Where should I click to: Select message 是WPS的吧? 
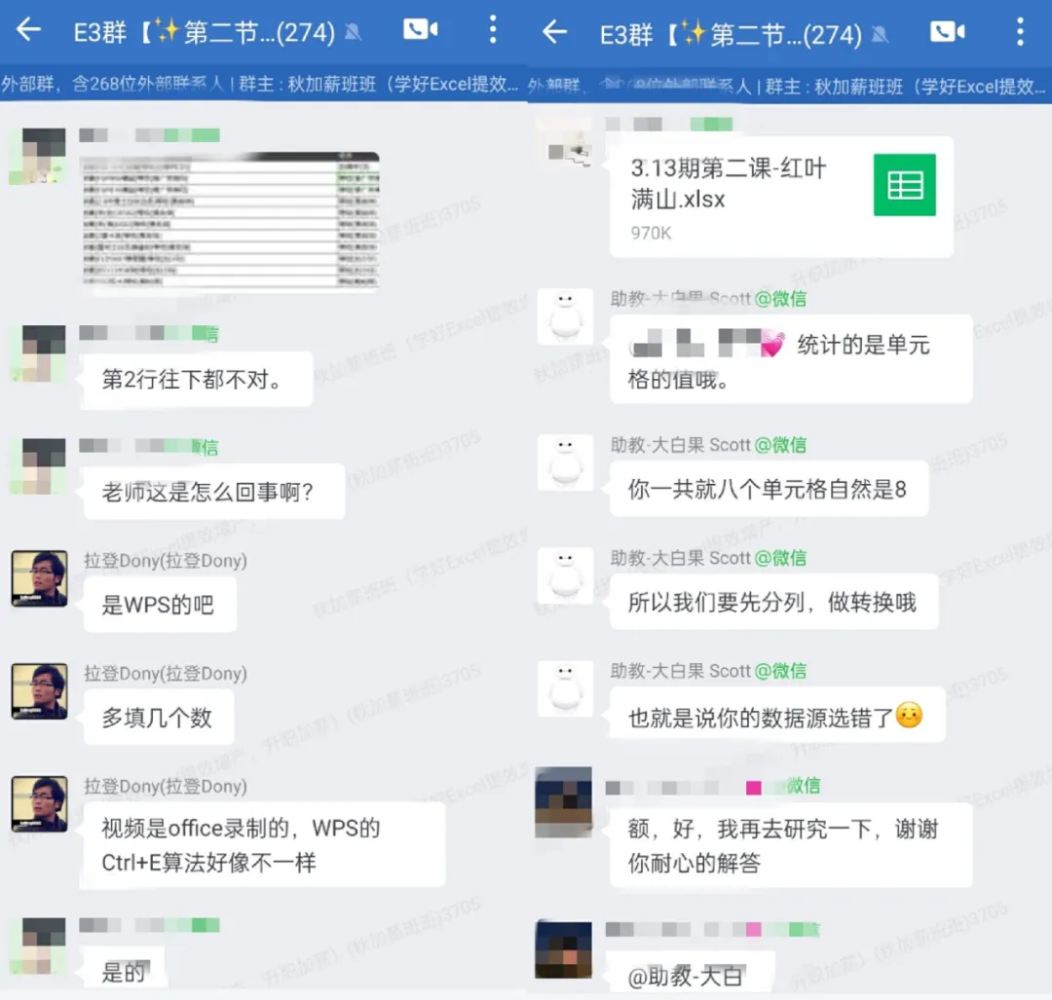click(160, 605)
